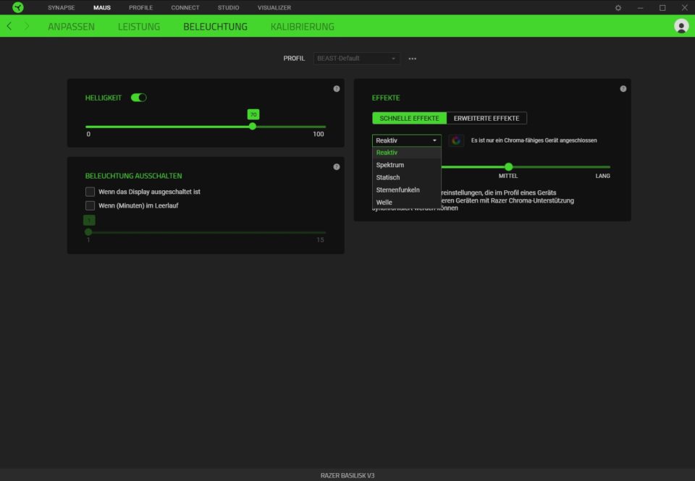This screenshot has height=481, width=695.
Task: Click the Schnelle Effekte button
Action: (x=409, y=118)
